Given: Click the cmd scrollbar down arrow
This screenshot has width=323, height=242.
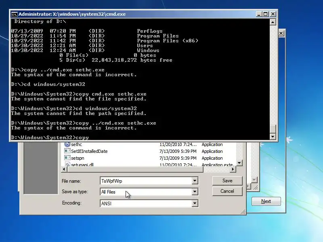Looking at the screenshot, I should 273,136.
